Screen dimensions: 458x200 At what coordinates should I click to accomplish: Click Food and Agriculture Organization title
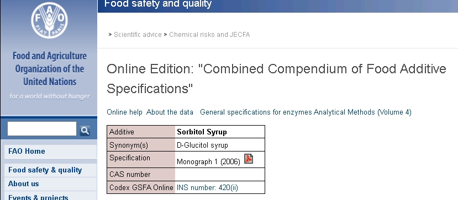point(50,69)
